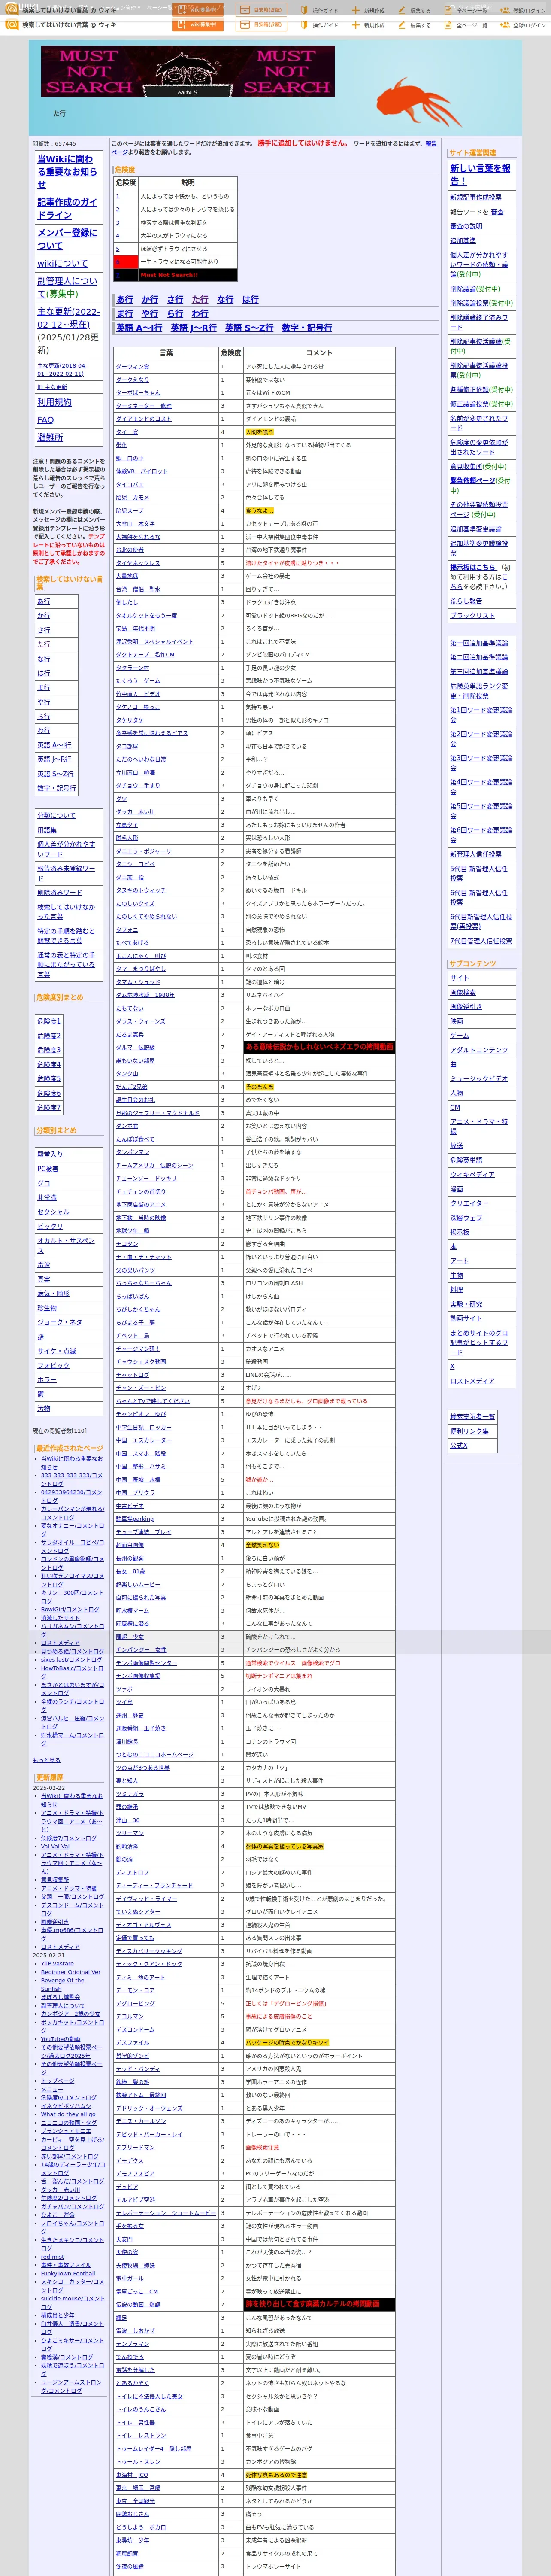Open the タクラーン村 entry
The height and width of the screenshot is (2576, 551).
(x=132, y=668)
